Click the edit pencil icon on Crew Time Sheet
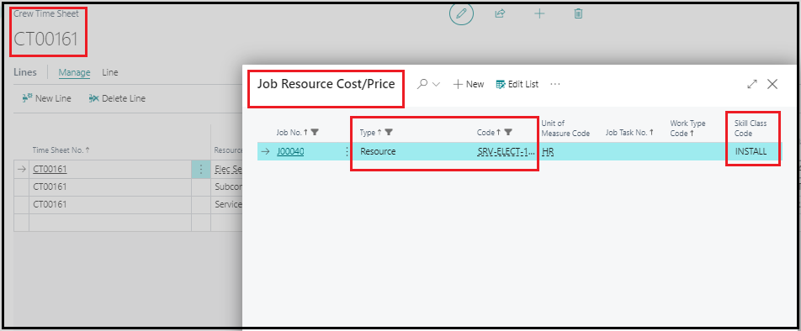The width and height of the screenshot is (801, 331). tap(461, 14)
